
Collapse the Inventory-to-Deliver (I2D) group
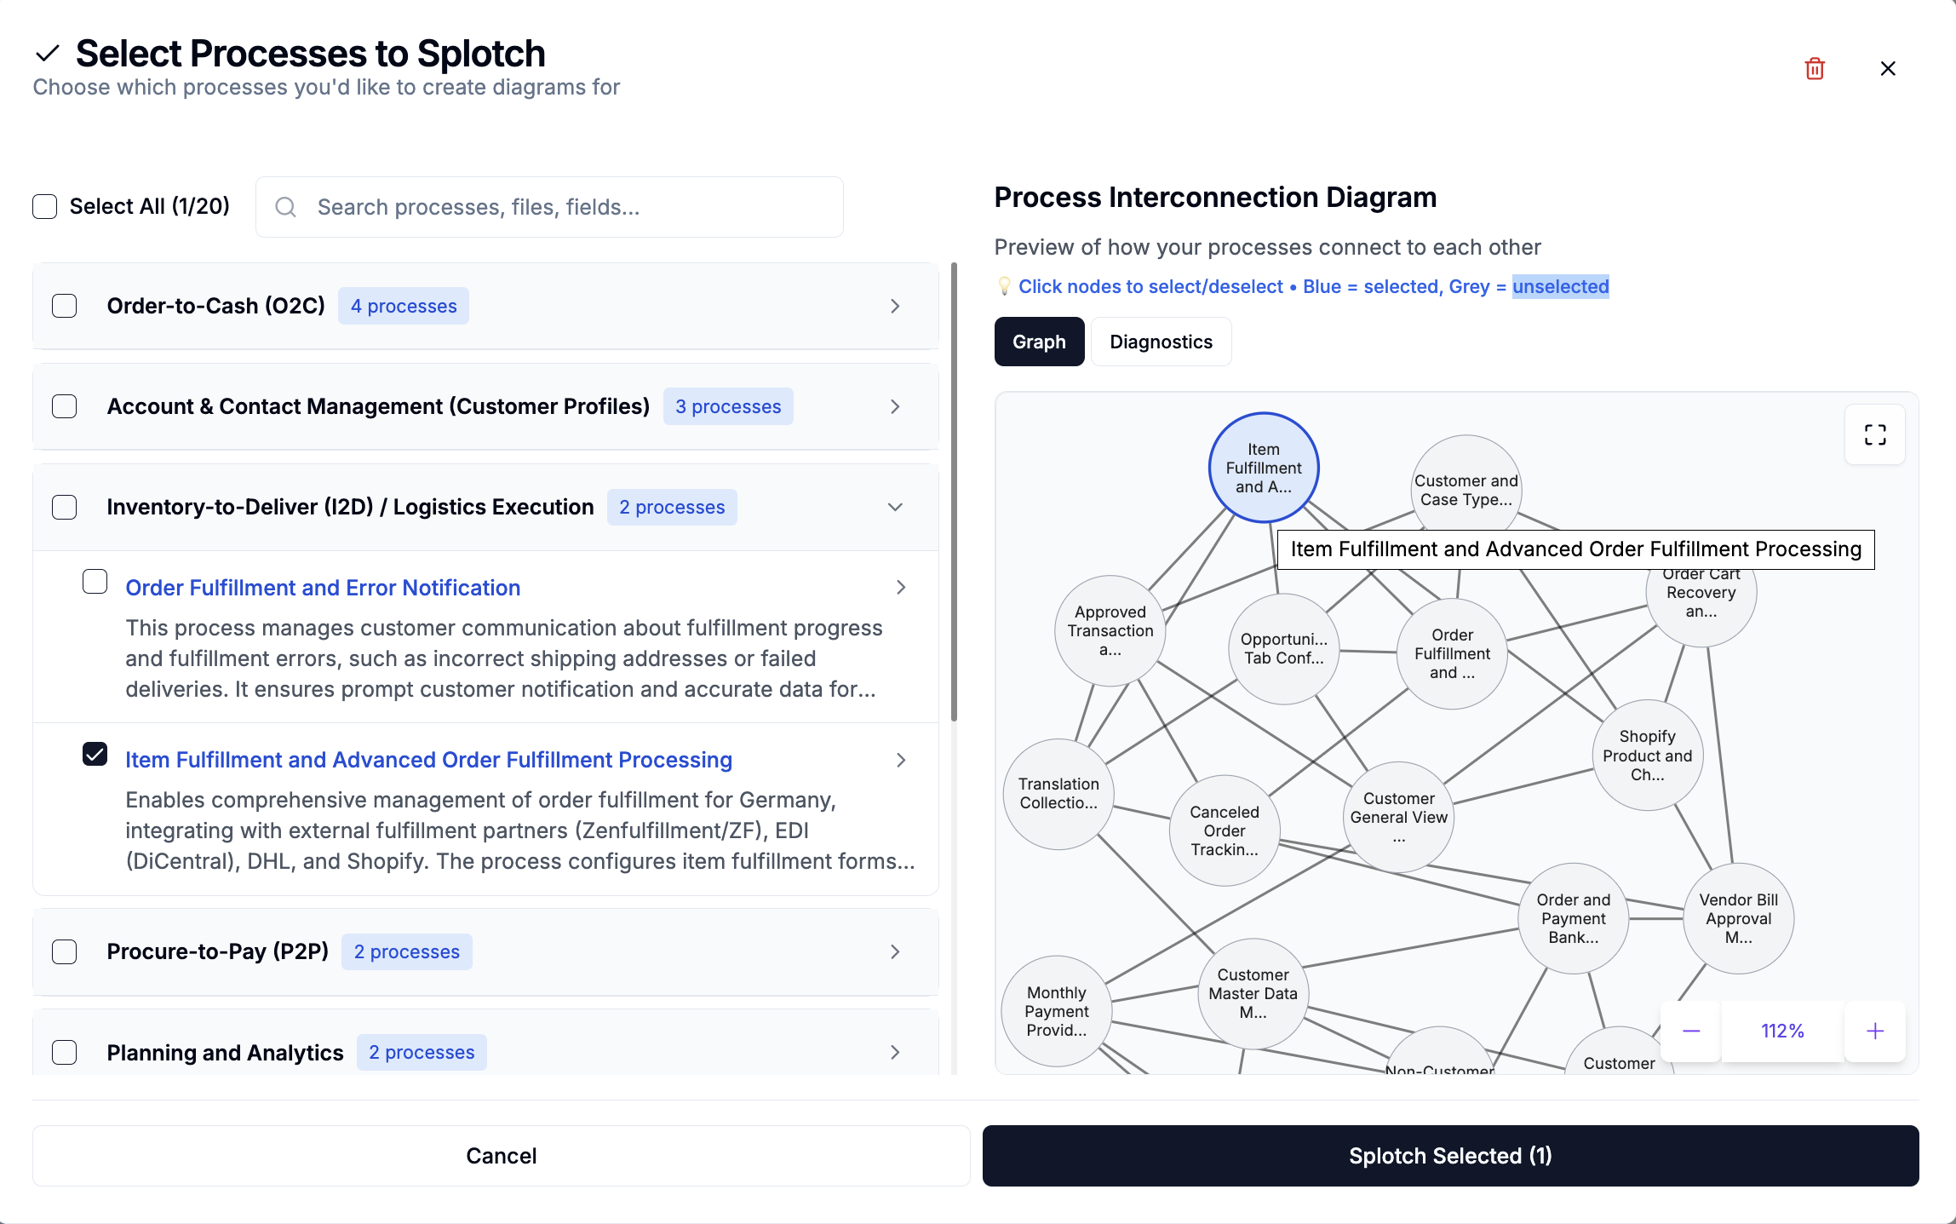(895, 507)
